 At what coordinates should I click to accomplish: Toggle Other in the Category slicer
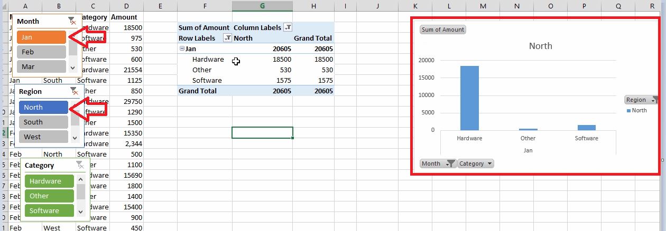49,196
